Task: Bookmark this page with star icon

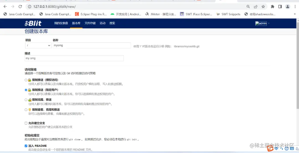Action: [x=263, y=7]
